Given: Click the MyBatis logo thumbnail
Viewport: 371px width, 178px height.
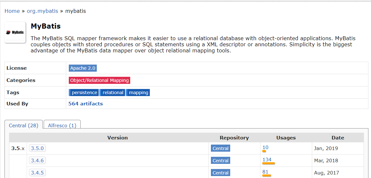Looking at the screenshot, I should point(15,32).
